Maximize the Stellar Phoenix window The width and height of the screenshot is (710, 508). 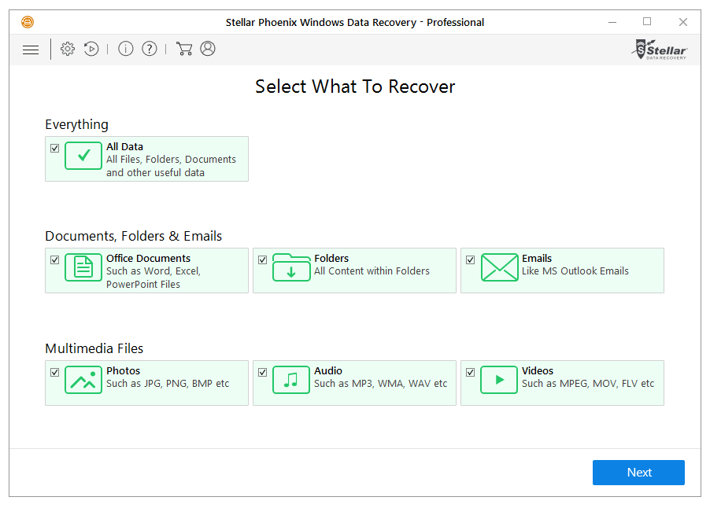647,22
